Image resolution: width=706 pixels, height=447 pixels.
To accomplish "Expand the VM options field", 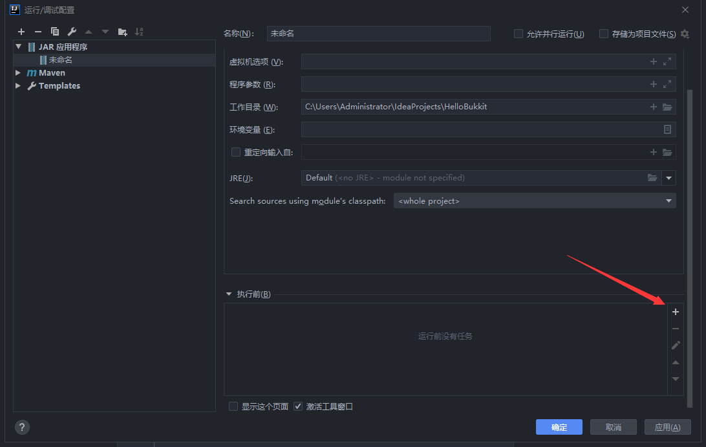I will coord(668,61).
